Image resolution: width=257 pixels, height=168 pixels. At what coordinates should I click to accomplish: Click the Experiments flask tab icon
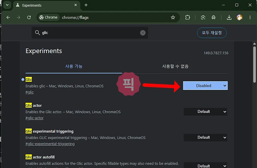[x=18, y=5]
